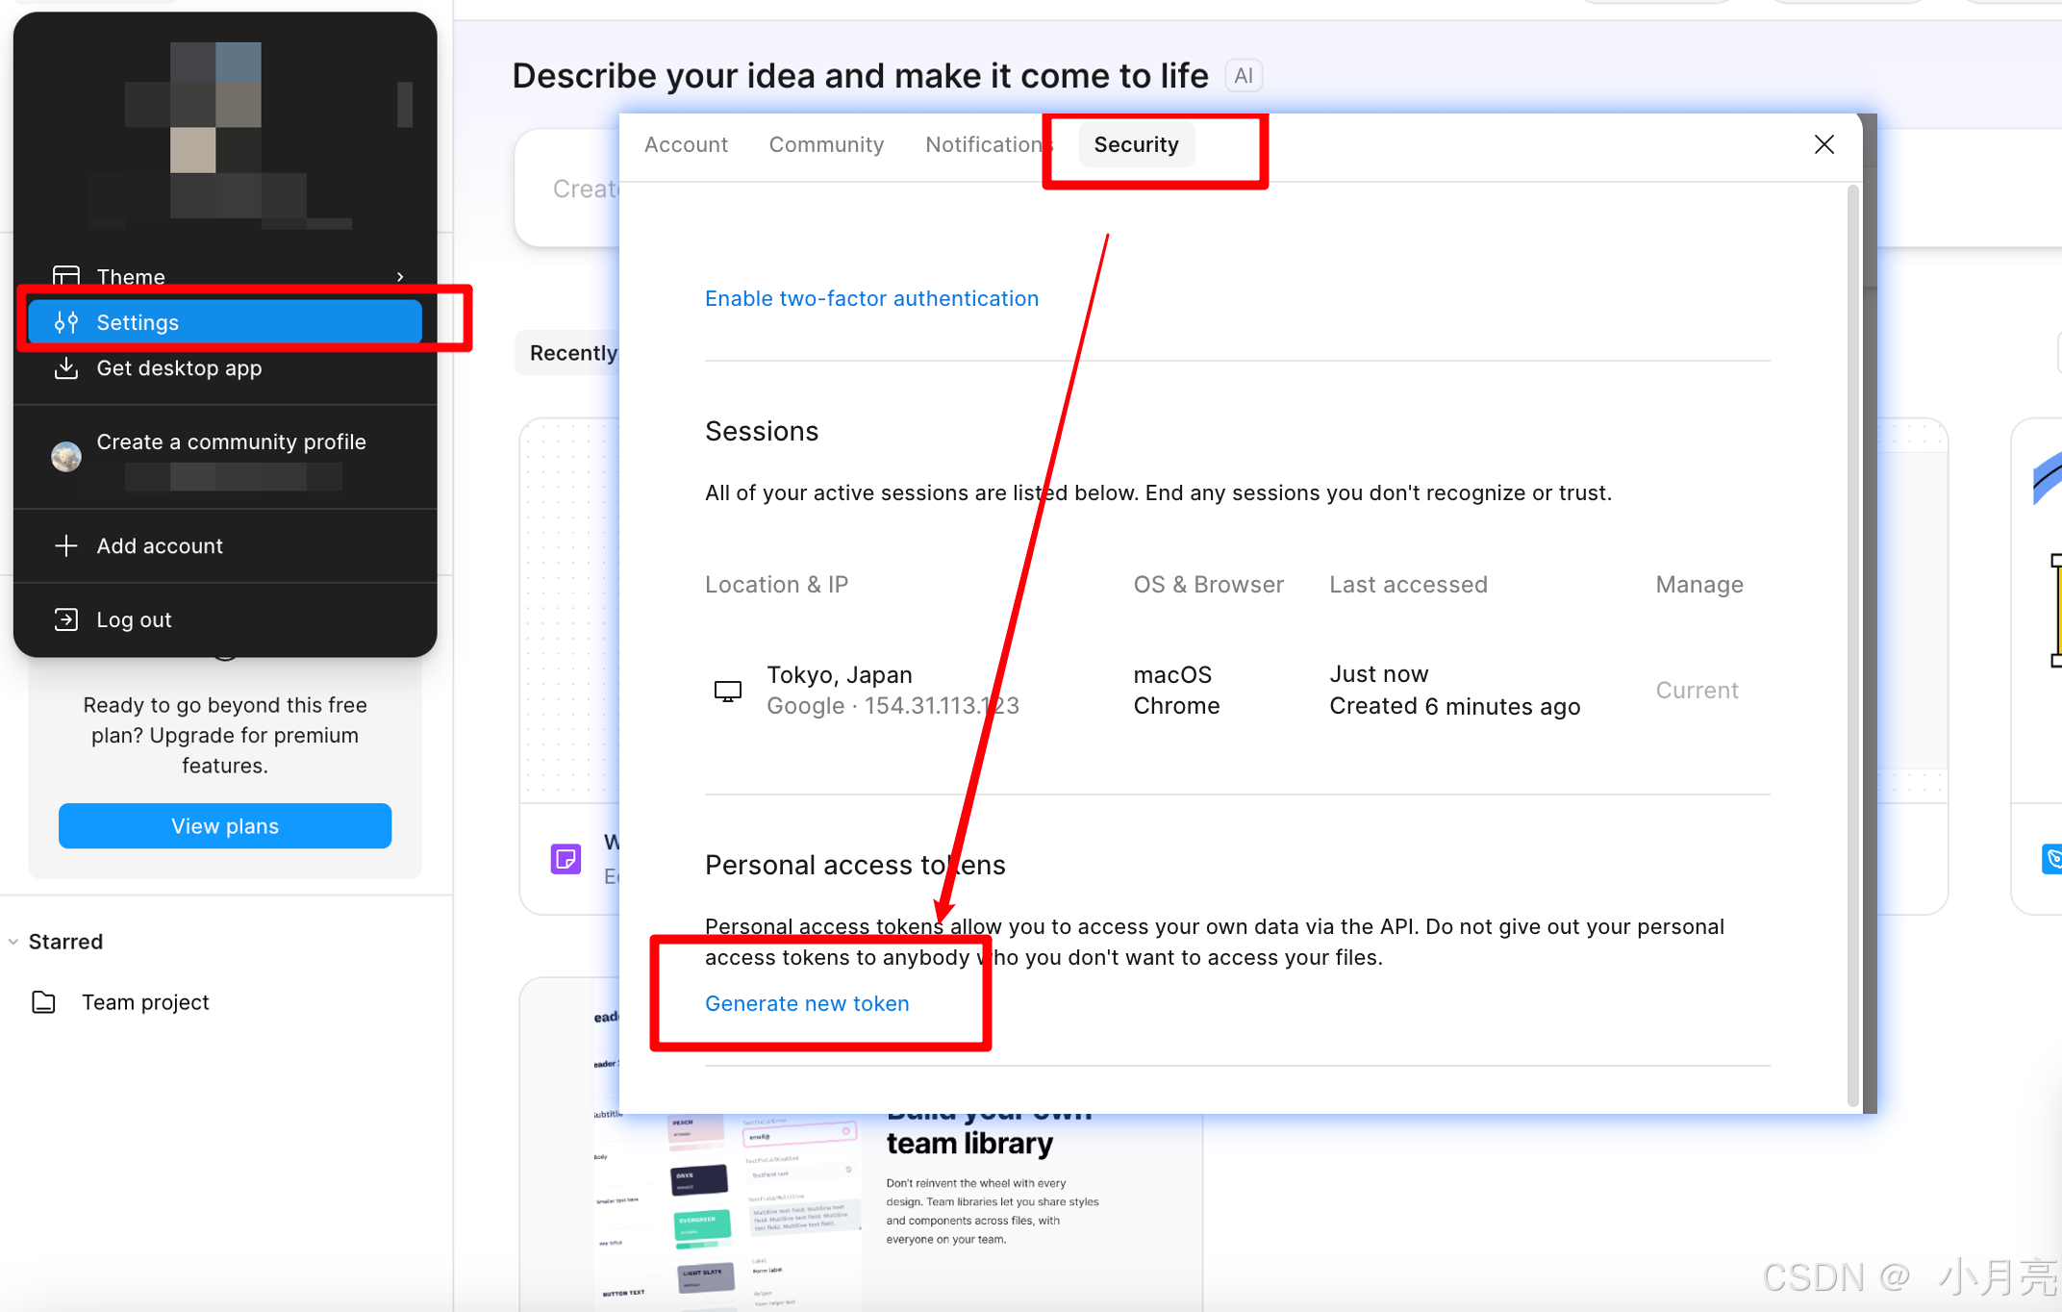Click Generate new token link

coord(807,1003)
